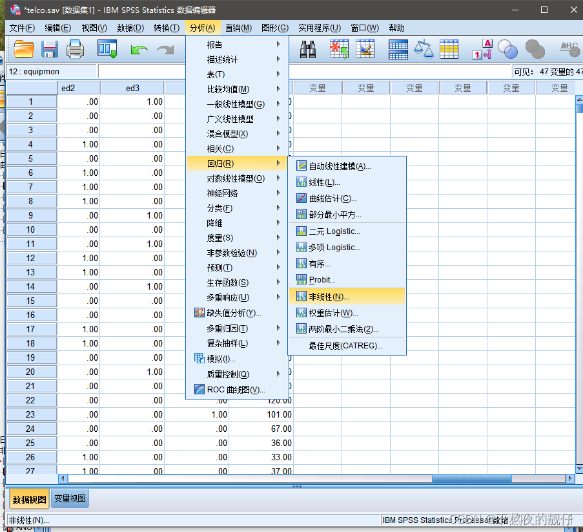Choose 两阶最小二乘法(2)... option
The height and width of the screenshot is (532, 583).
(x=347, y=329)
